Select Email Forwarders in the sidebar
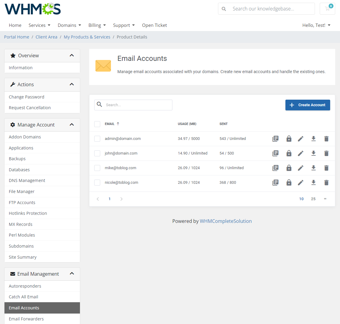The width and height of the screenshot is (340, 324). click(26, 319)
